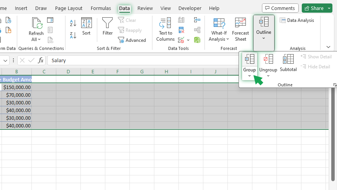Screen dimensions: 337x190
Task: Open the Developer tab
Action: [x=190, y=8]
